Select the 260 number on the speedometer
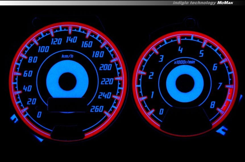 click(x=96, y=108)
